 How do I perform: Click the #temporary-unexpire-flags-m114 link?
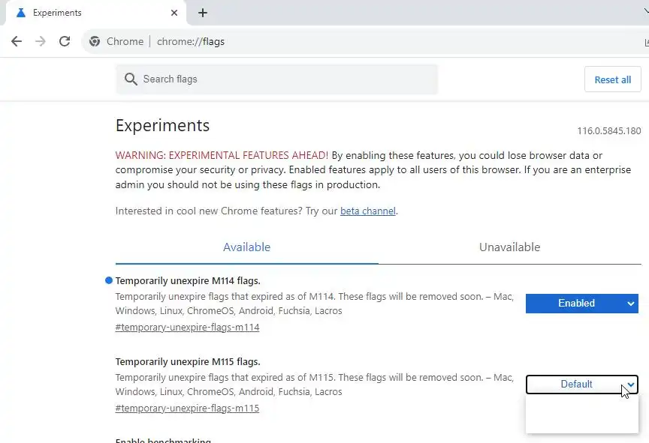[187, 327]
